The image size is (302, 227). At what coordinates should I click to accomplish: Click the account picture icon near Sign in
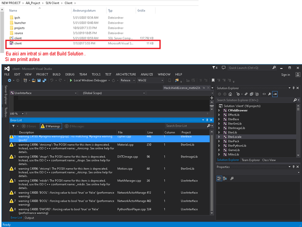(x=298, y=75)
